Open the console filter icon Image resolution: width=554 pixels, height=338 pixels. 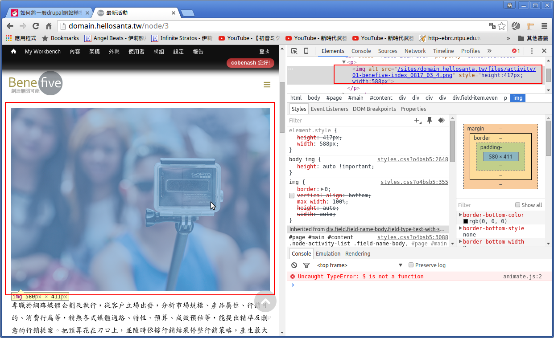coord(306,265)
